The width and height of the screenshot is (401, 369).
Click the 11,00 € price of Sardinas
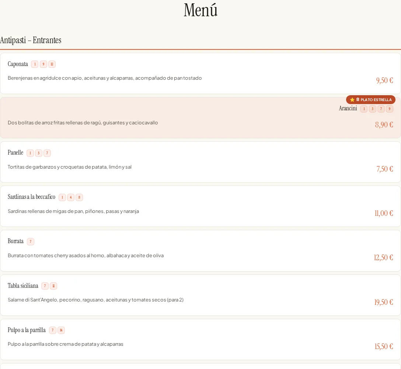click(x=384, y=213)
